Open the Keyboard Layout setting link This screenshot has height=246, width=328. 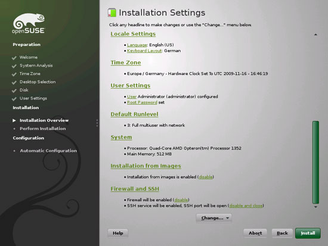(x=144, y=51)
